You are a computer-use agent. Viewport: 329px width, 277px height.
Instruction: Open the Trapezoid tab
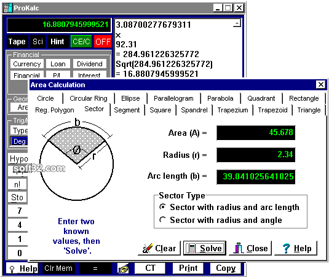click(x=272, y=110)
